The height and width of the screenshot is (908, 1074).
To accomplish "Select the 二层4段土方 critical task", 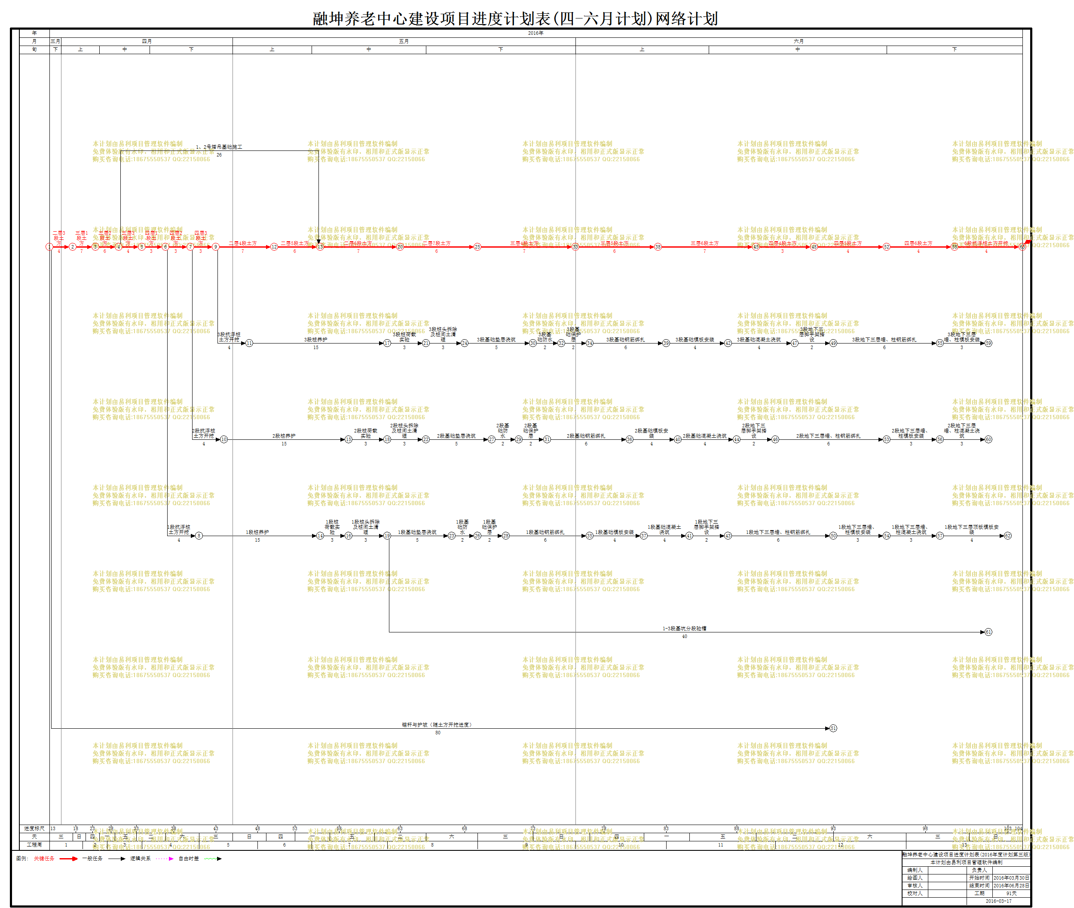I will coord(242,243).
